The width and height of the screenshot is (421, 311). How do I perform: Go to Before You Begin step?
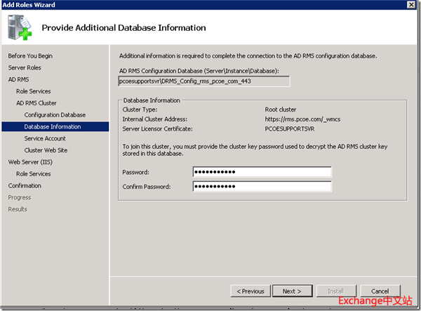(30, 55)
